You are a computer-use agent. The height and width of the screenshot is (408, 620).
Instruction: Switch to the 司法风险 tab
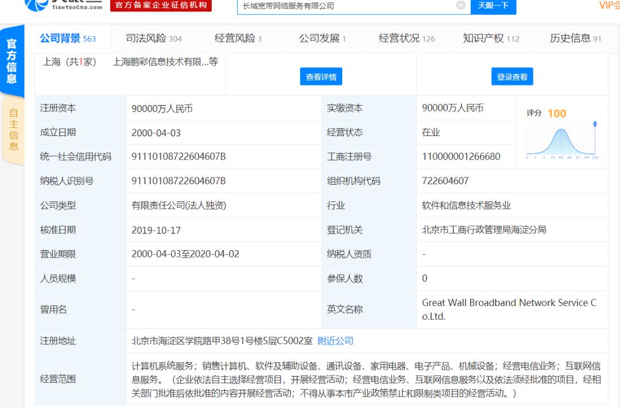(x=154, y=38)
